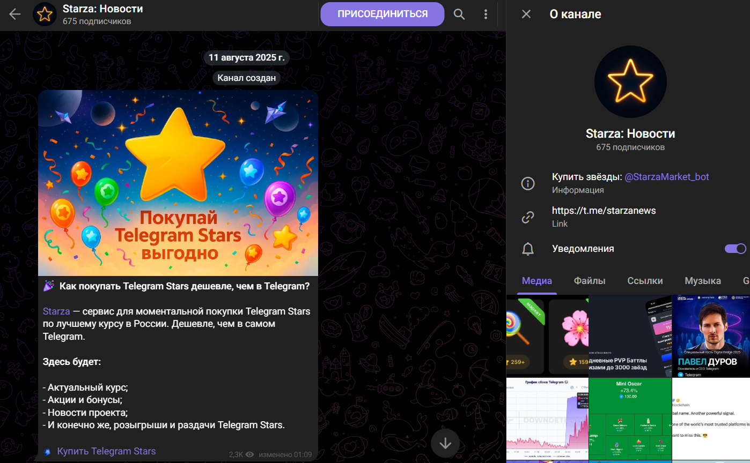Switch to the Файлы tab

click(x=590, y=281)
